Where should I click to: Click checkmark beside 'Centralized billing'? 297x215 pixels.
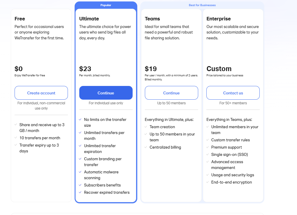point(146,147)
